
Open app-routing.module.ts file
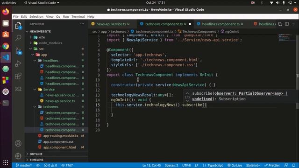coord(61,136)
